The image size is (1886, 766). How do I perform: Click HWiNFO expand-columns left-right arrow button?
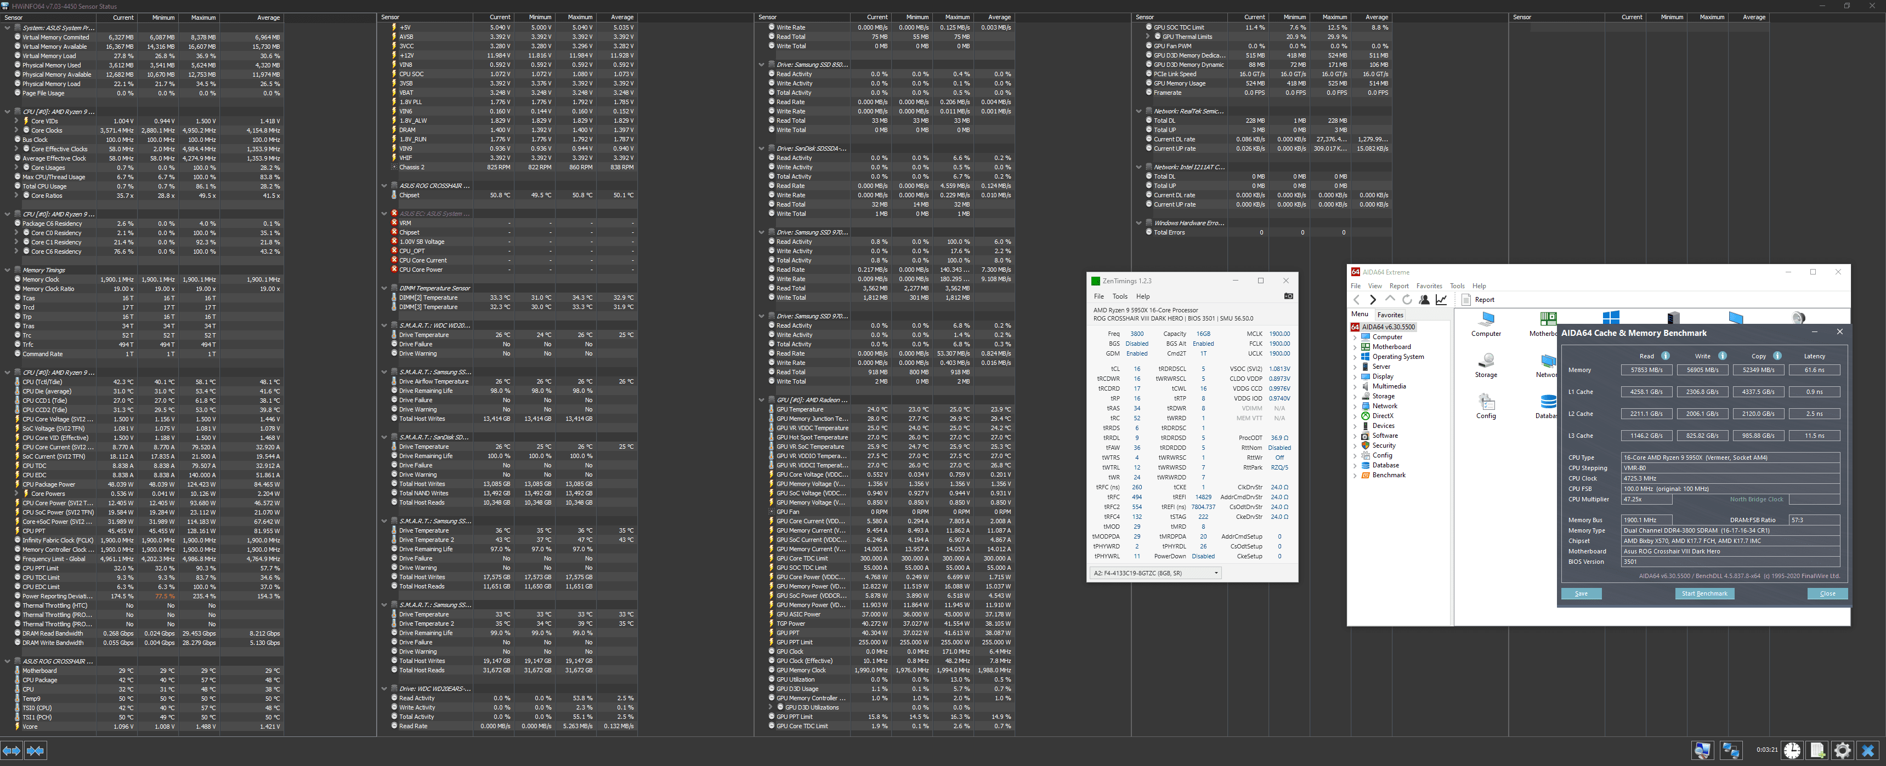tap(12, 751)
